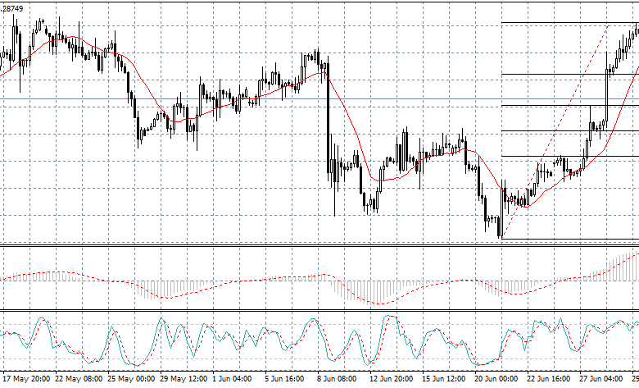Click the '17 May 20:00' time axis label
Image resolution: width=639 pixels, height=388 pixels.
27,380
